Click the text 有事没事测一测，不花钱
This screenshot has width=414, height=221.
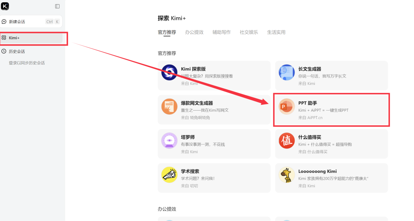click(203, 145)
